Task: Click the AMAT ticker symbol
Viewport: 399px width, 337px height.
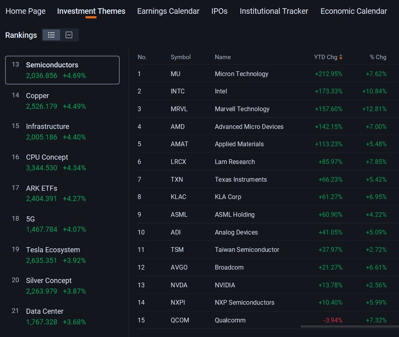Action: tap(179, 144)
